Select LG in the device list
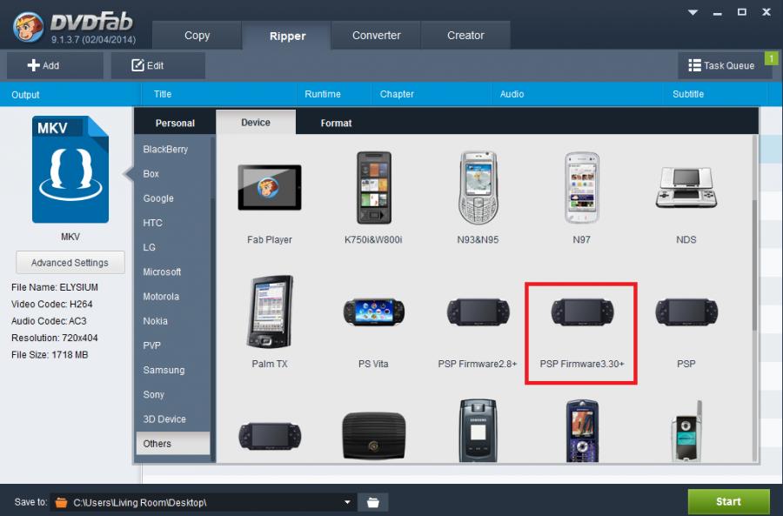Image resolution: width=783 pixels, height=516 pixels. tap(173, 247)
